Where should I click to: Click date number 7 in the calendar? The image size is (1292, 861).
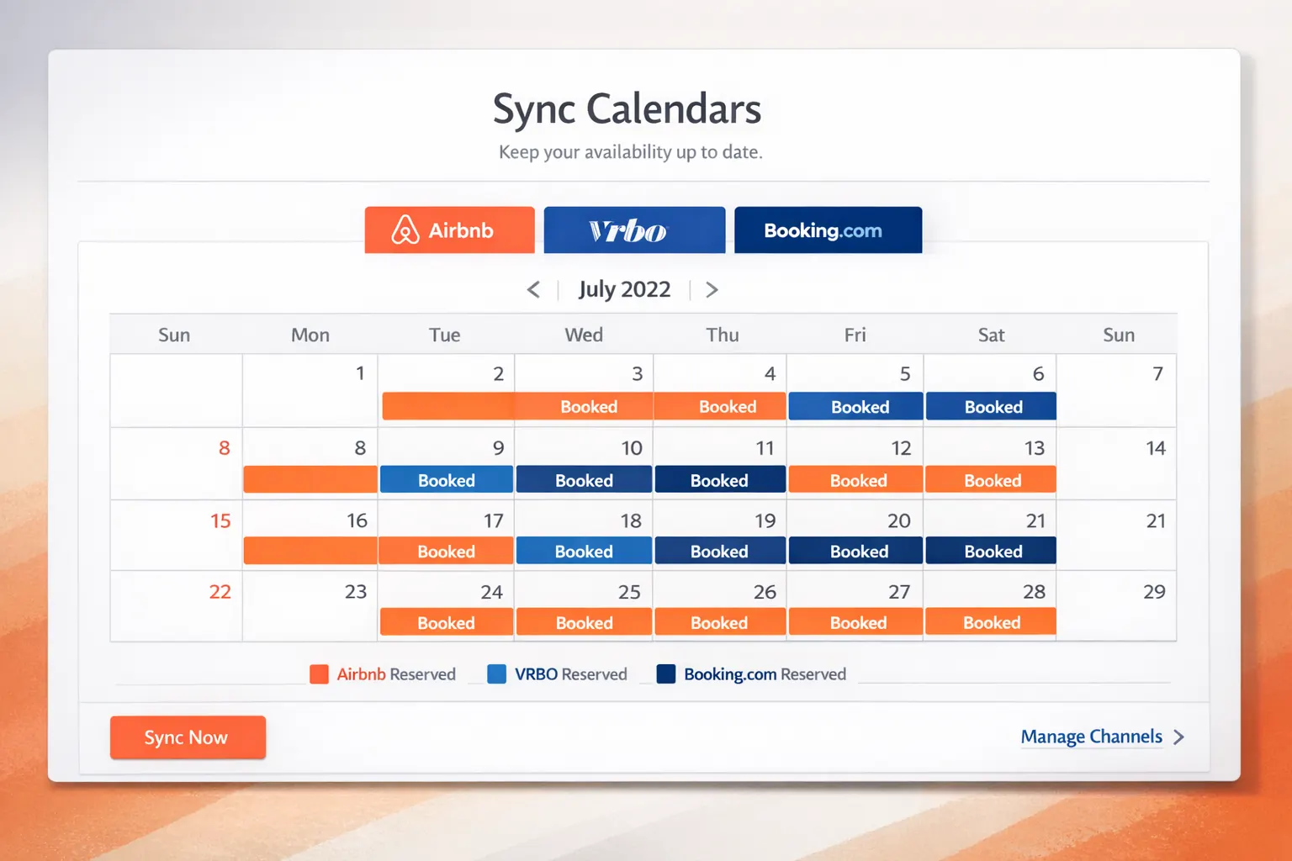(x=1158, y=373)
